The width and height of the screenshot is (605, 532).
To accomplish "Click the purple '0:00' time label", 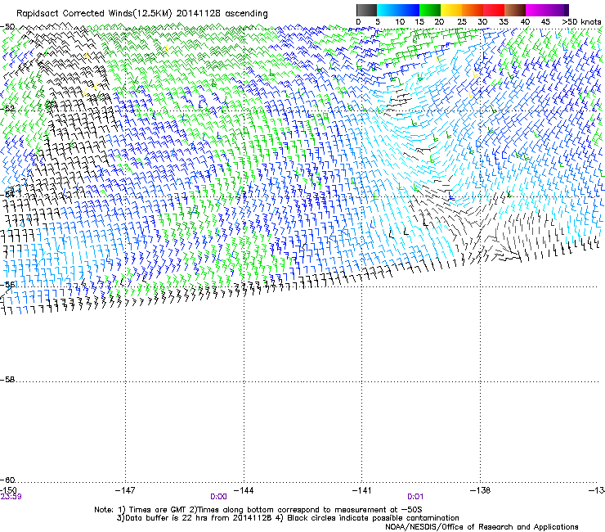I will coord(218,497).
